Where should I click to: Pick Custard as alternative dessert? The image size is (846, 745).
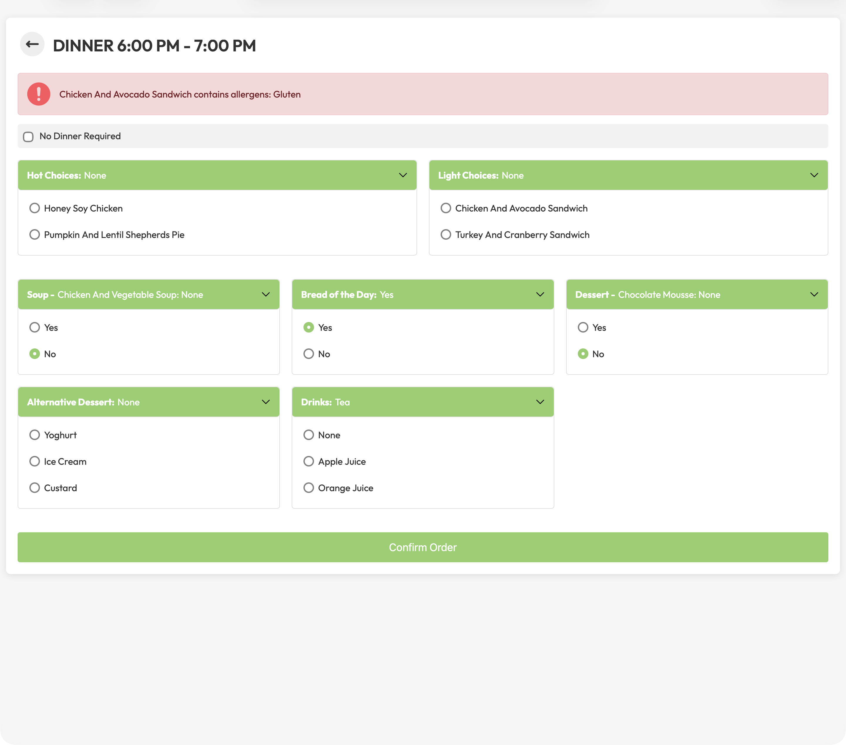coord(35,488)
